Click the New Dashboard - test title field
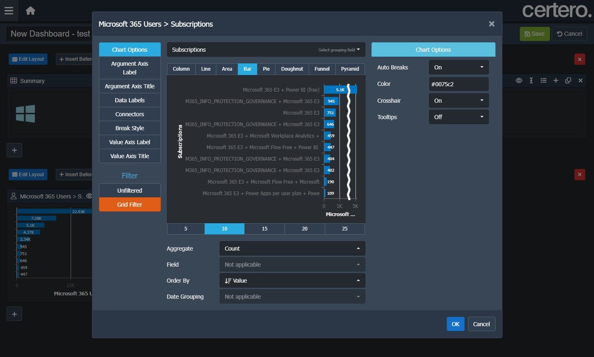594x357 pixels. point(50,34)
